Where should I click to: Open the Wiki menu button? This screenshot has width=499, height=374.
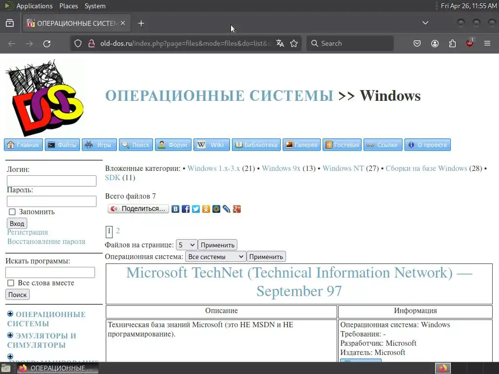pos(211,145)
